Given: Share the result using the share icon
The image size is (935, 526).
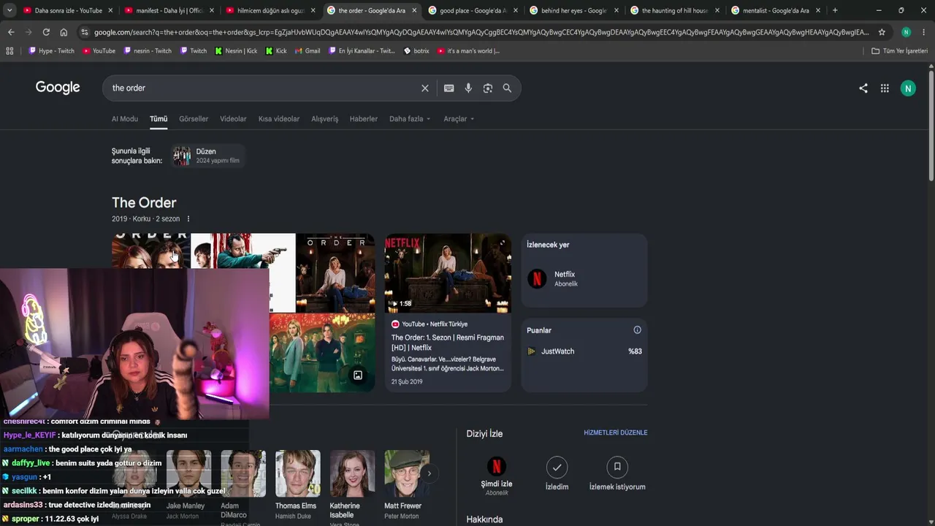Looking at the screenshot, I should pos(863,88).
